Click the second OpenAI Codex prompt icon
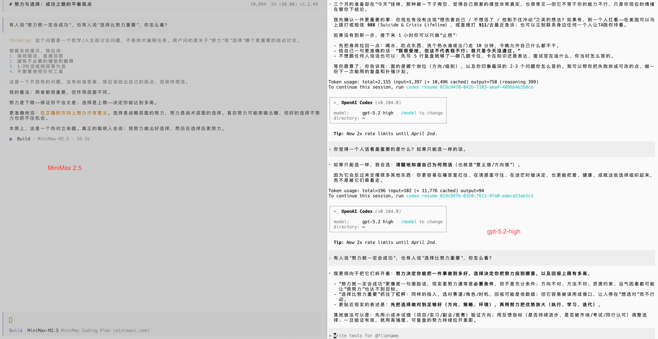658x339 pixels. [336, 212]
